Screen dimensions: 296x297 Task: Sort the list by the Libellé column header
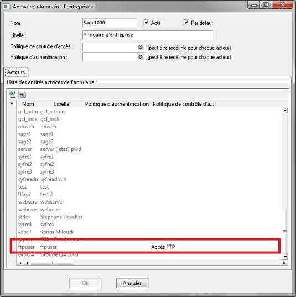click(61, 104)
